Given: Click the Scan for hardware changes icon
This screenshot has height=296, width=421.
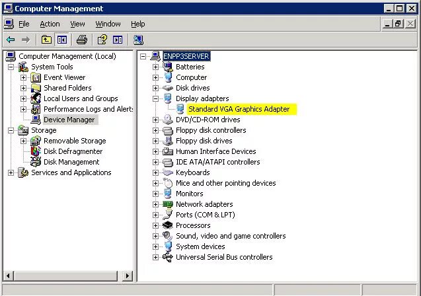Looking at the screenshot, I should tap(138, 40).
